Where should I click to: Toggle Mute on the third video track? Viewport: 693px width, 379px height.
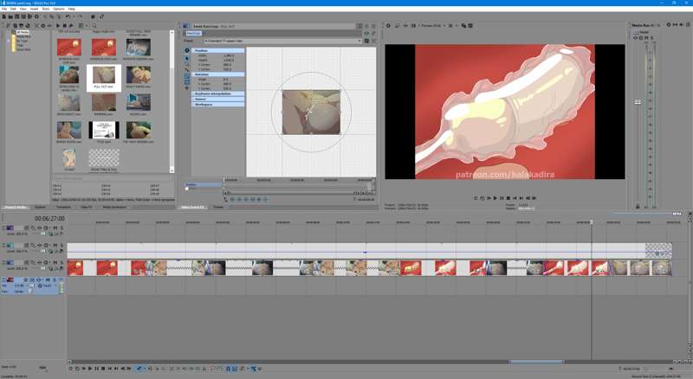point(55,262)
